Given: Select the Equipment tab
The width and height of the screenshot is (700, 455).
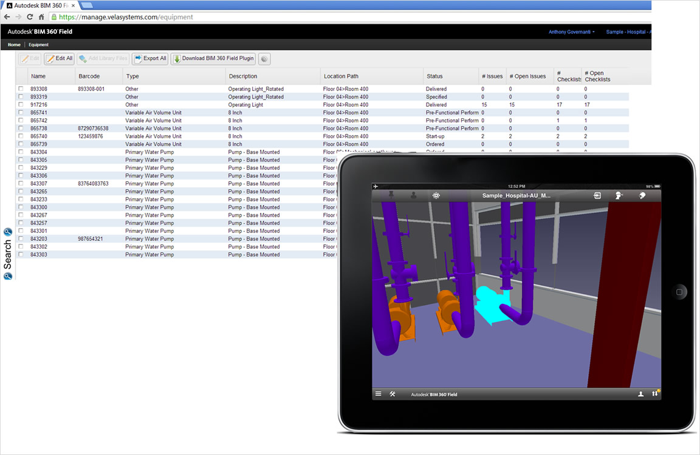Looking at the screenshot, I should click(38, 44).
